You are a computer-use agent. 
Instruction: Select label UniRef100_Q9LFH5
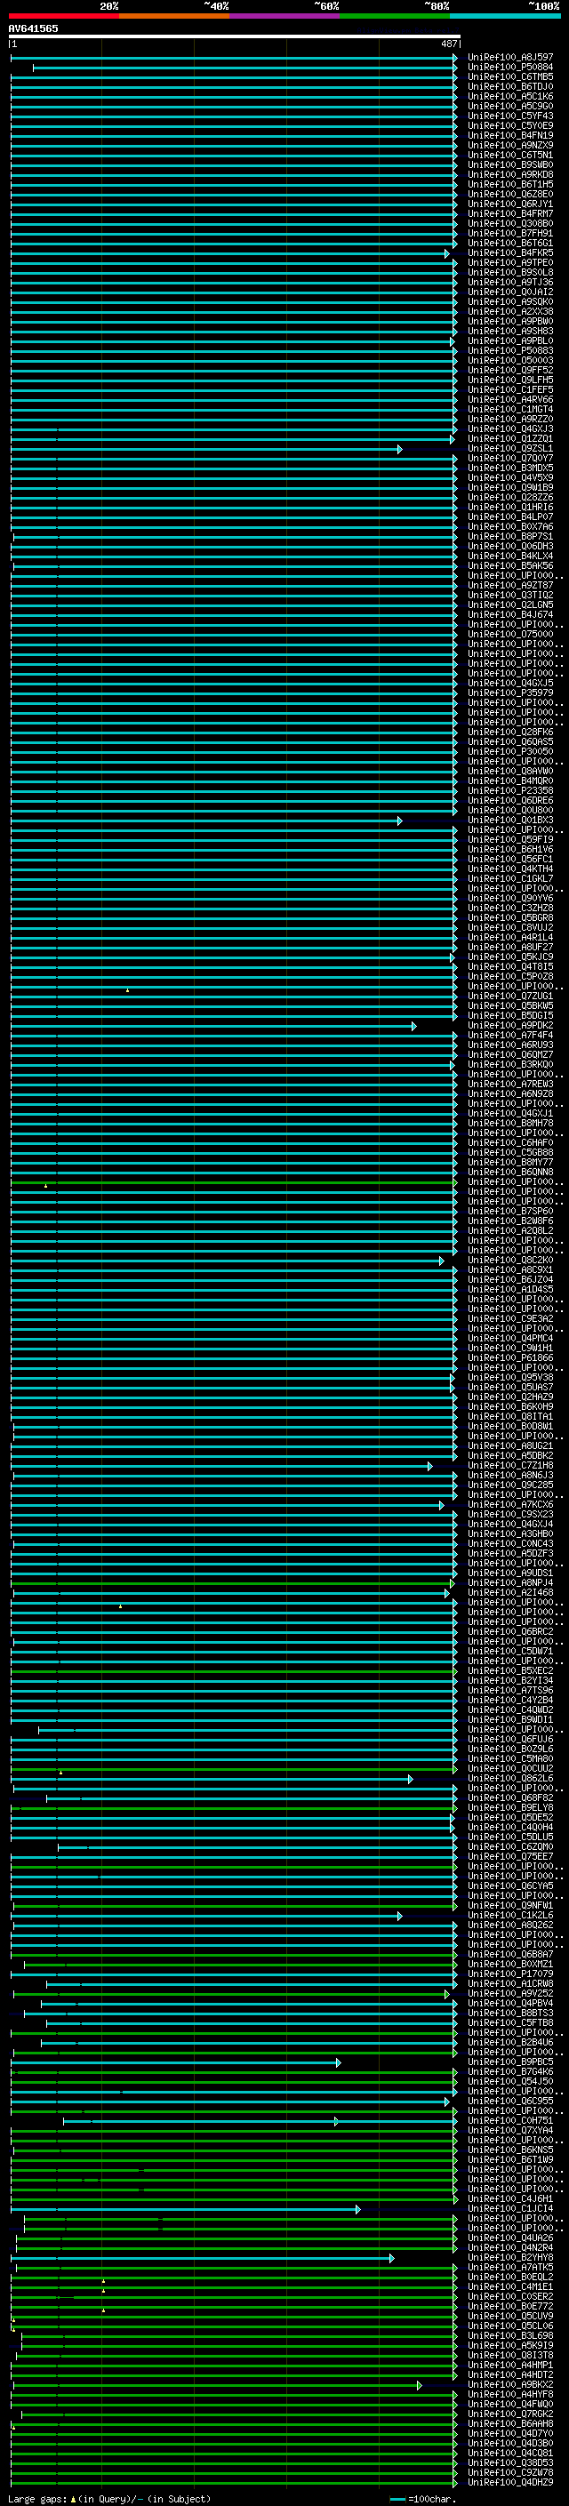tap(510, 380)
